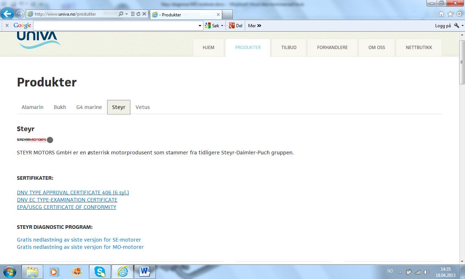Open the orange app taskbar icon
This screenshot has height=279, width=465.
click(x=77, y=272)
